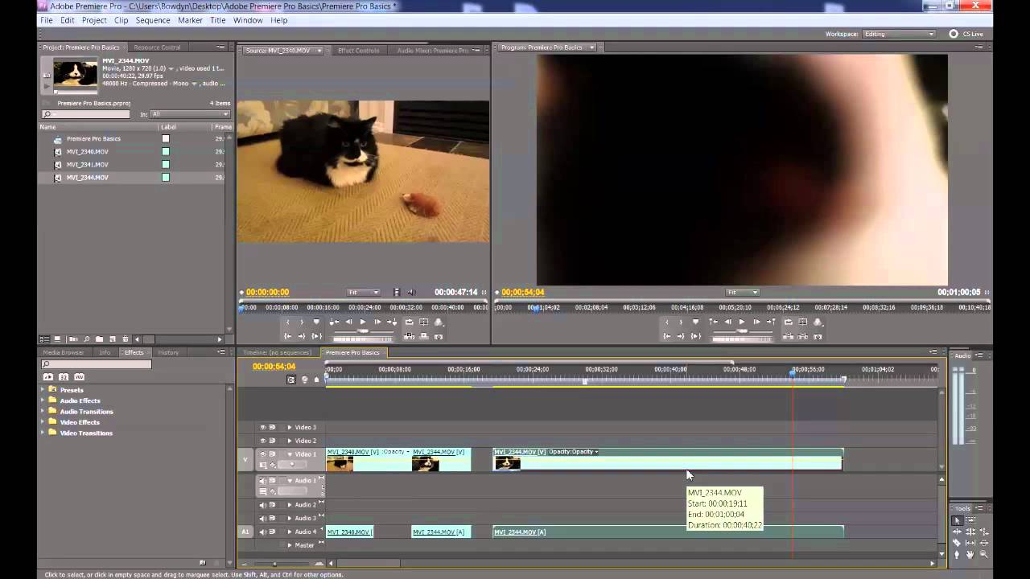This screenshot has height=579, width=1030.
Task: Select MVI_2340.MOV in project list
Action: point(87,151)
